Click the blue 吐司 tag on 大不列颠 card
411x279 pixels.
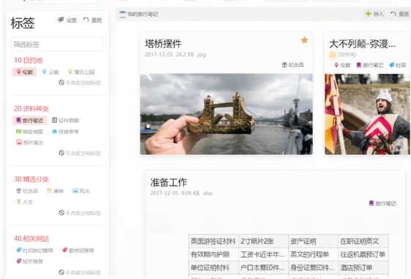click(x=398, y=65)
